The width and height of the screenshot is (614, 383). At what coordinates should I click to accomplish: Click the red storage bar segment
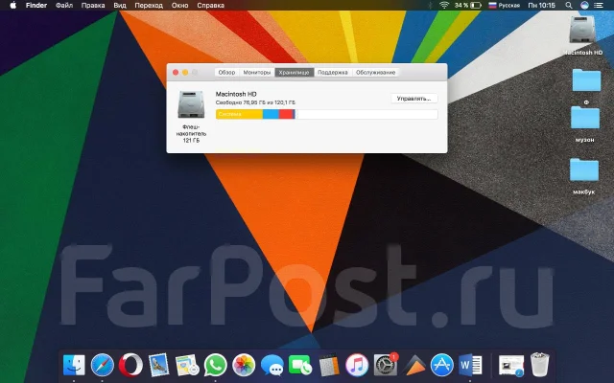(x=286, y=114)
